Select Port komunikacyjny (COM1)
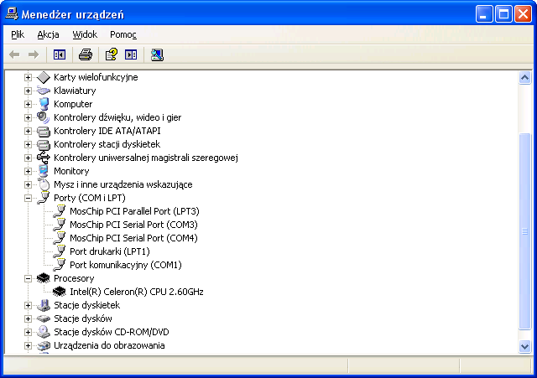The image size is (537, 378). tap(126, 265)
